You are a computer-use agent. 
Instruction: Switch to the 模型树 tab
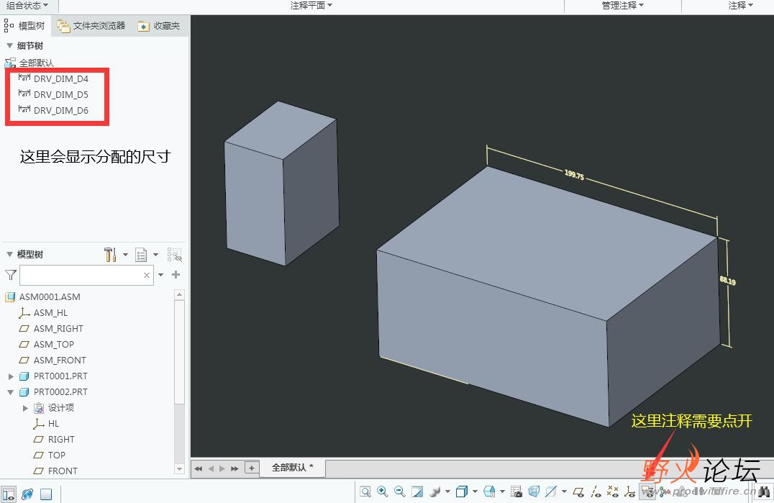click(x=24, y=26)
